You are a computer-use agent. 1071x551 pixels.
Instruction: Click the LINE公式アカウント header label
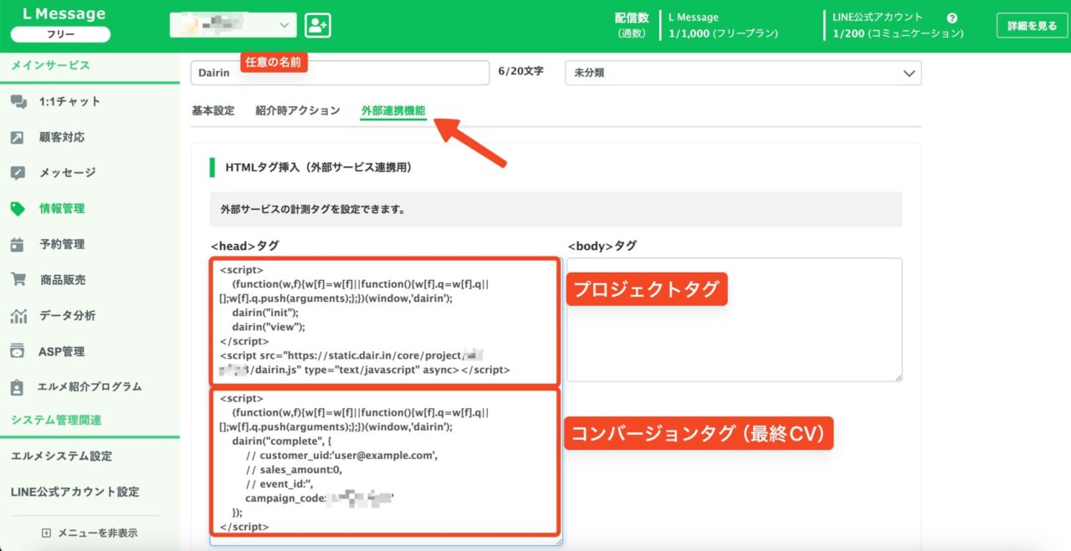(x=879, y=18)
